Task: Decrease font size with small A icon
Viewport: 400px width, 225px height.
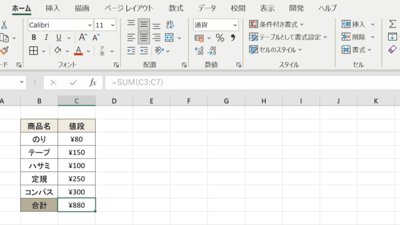Action: pos(96,37)
